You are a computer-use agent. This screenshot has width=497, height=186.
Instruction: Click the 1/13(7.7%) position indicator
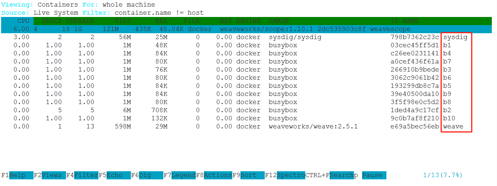[x=443, y=175]
